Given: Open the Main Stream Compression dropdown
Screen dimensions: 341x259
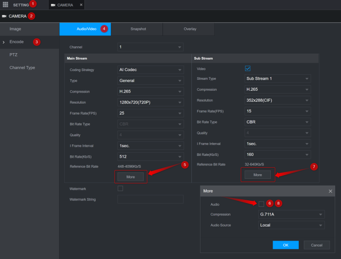Looking at the screenshot, I should click(150, 92).
